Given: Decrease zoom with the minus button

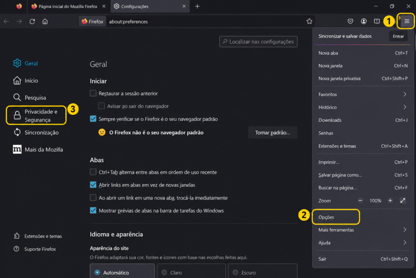Looking at the screenshot, I should (x=360, y=201).
